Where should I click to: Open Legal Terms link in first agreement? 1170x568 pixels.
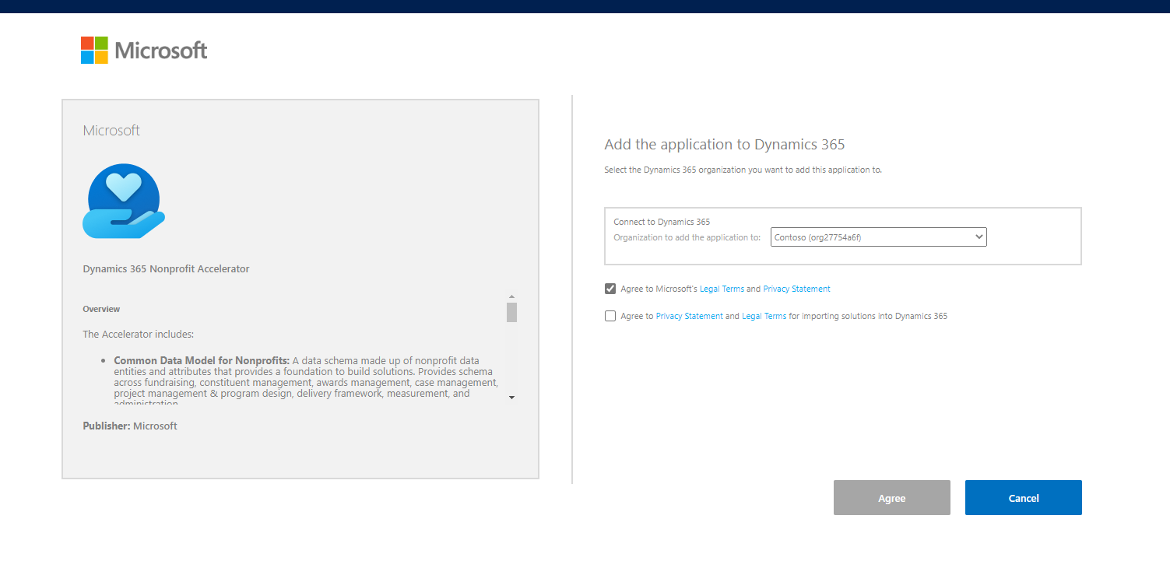tap(722, 289)
